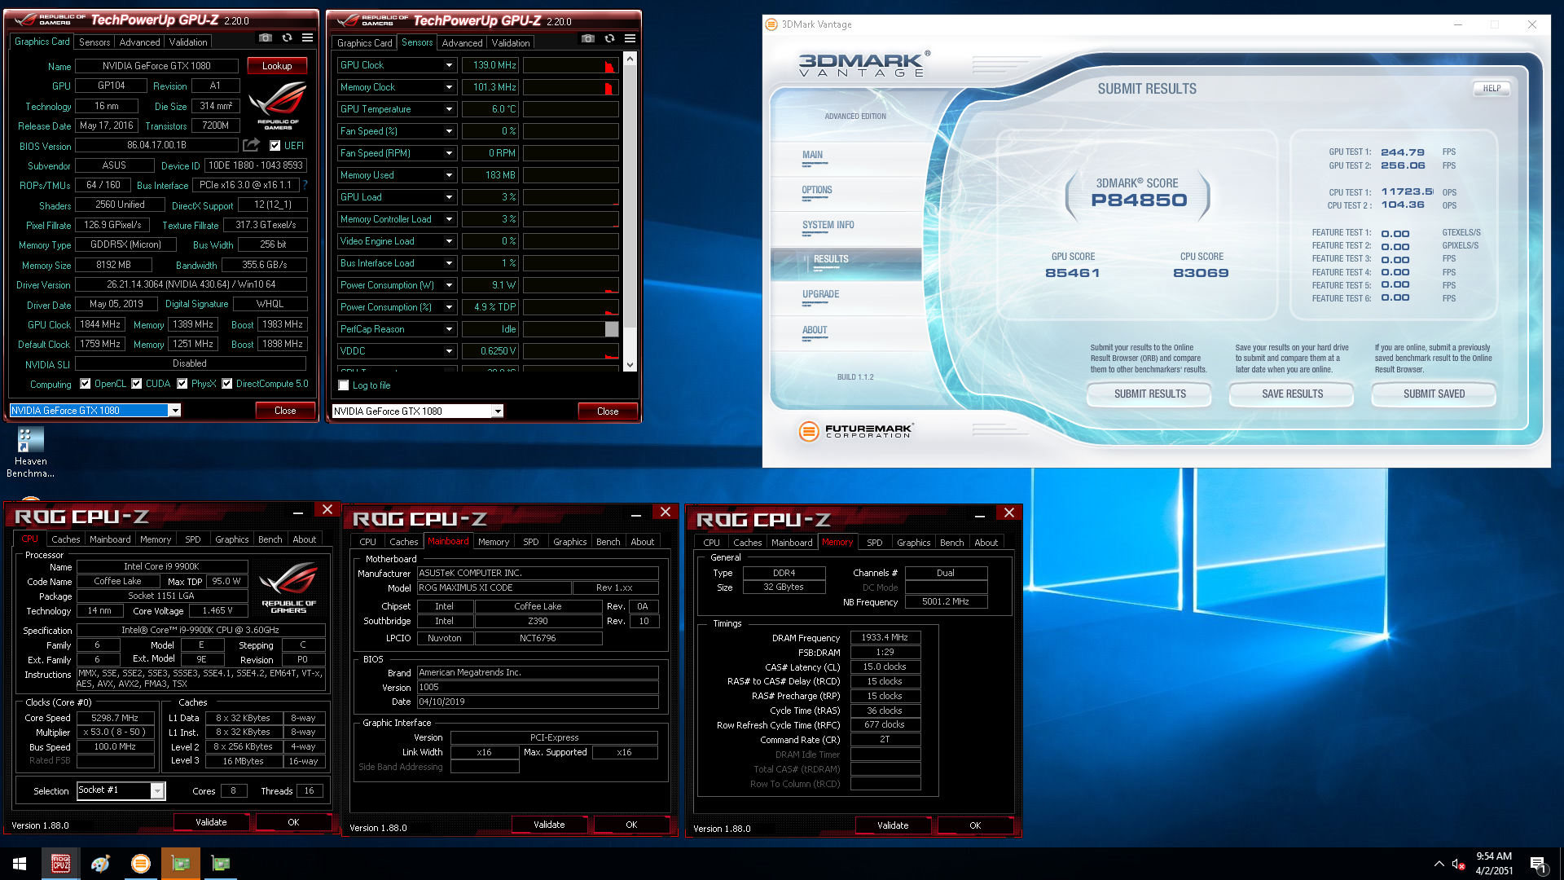Image resolution: width=1564 pixels, height=880 pixels.
Task: Click the refresh icon in GPU-Z Sensors window
Action: tap(609, 38)
